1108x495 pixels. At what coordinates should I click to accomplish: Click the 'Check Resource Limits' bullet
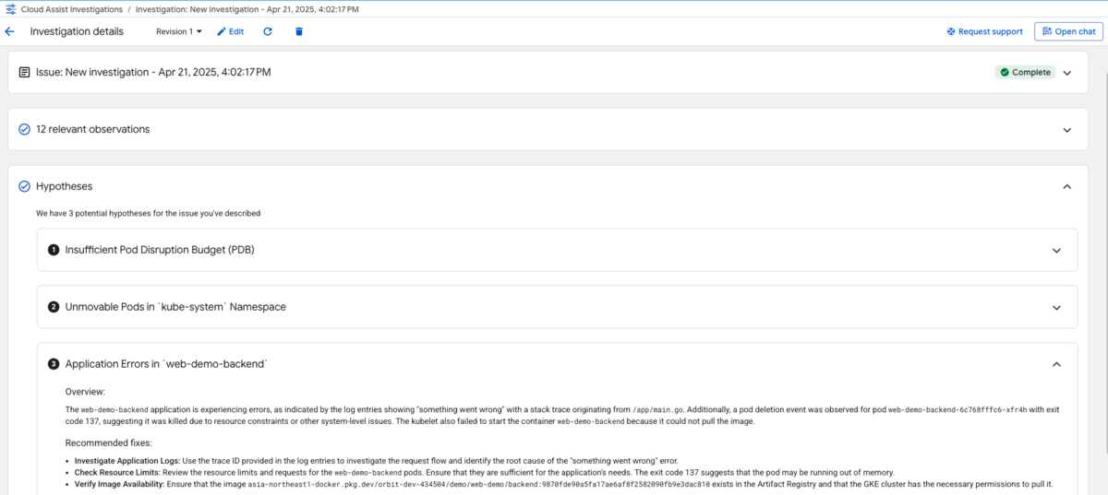pyautogui.click(x=116, y=472)
